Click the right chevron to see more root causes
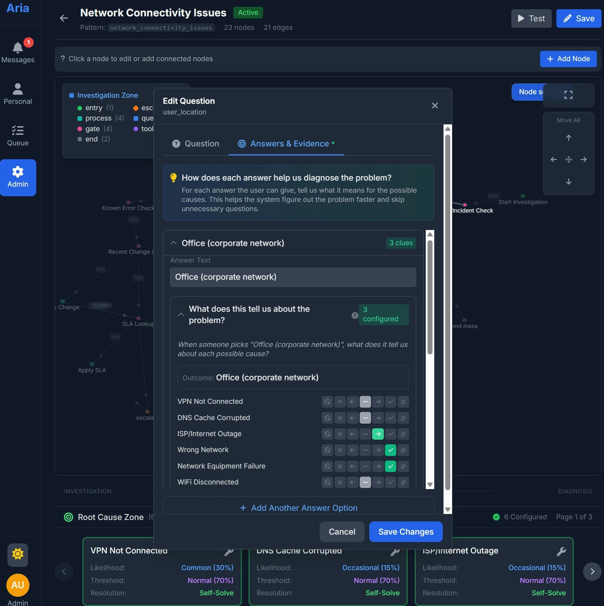 pyautogui.click(x=592, y=572)
